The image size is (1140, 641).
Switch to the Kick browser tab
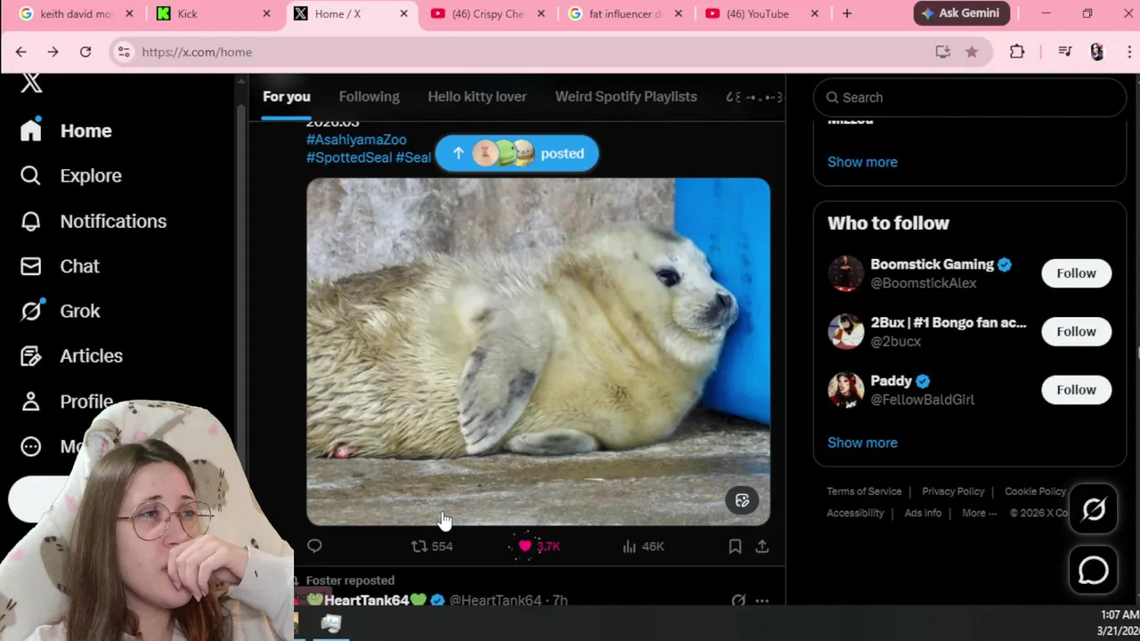coord(212,13)
